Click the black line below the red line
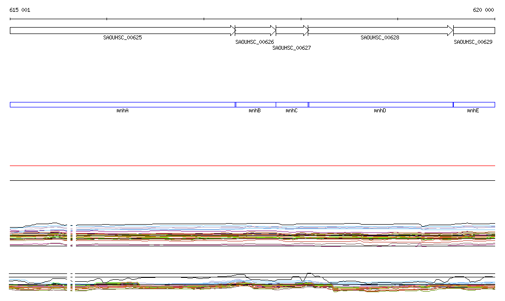Viewport: 505px width, 301px height. click(252, 180)
